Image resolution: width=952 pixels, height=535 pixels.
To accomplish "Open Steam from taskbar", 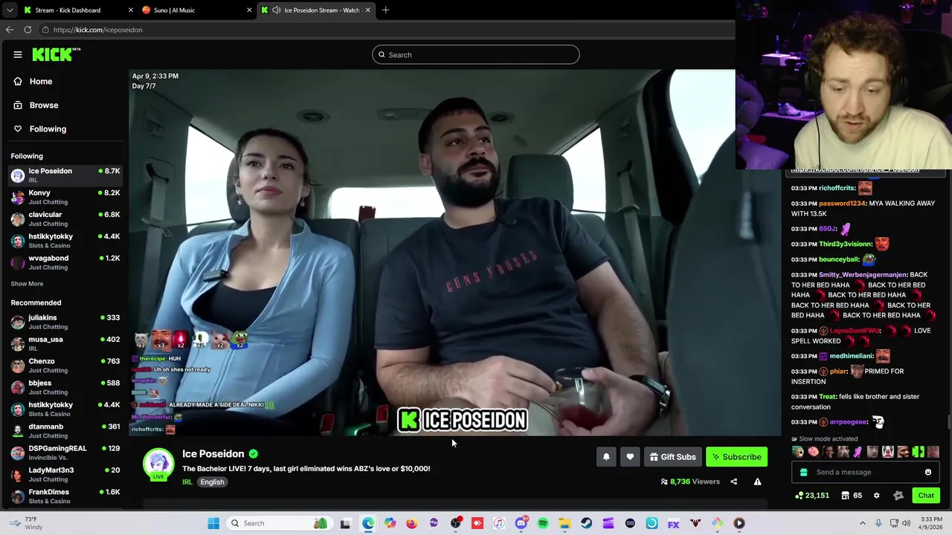I will (587, 524).
